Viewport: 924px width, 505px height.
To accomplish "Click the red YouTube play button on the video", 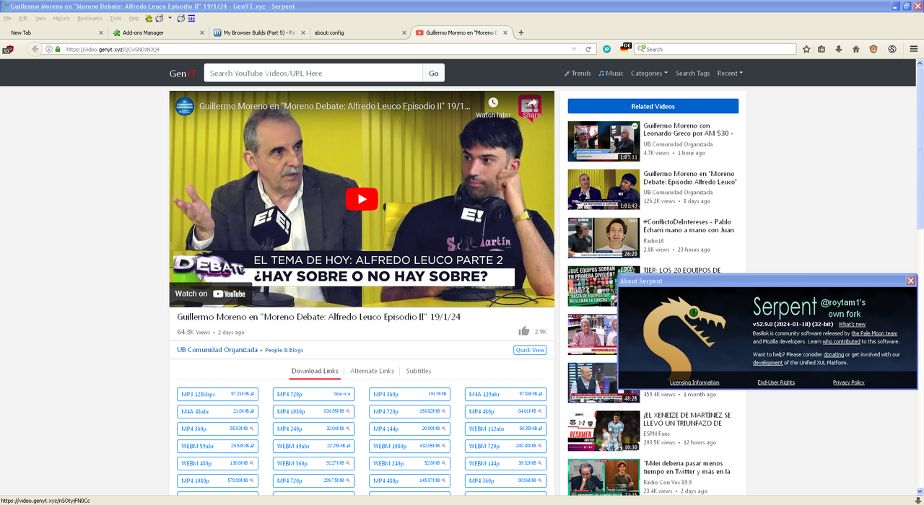I will coord(362,199).
